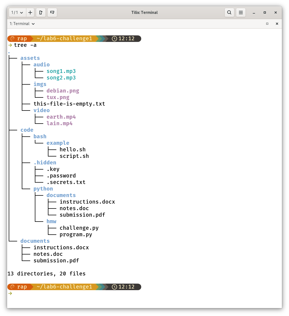Viewport: 289px width, 316px height.
Task: Click the '.hidden' directory name
Action: [x=45, y=162]
